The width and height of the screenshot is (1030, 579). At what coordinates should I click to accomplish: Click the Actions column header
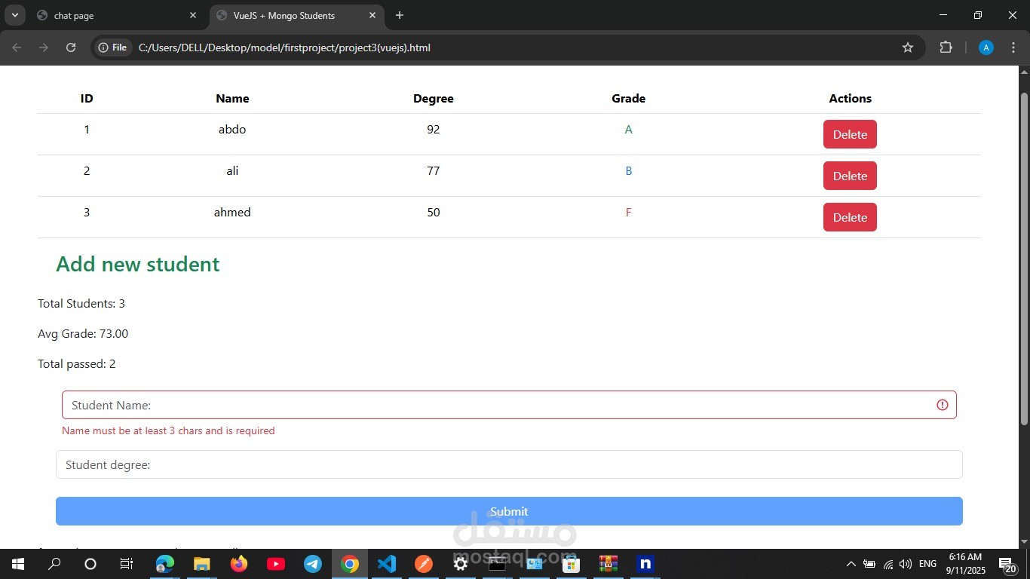[851, 99]
